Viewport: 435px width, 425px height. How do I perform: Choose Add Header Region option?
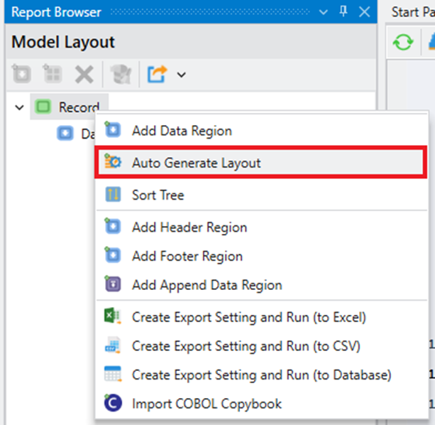click(x=189, y=227)
